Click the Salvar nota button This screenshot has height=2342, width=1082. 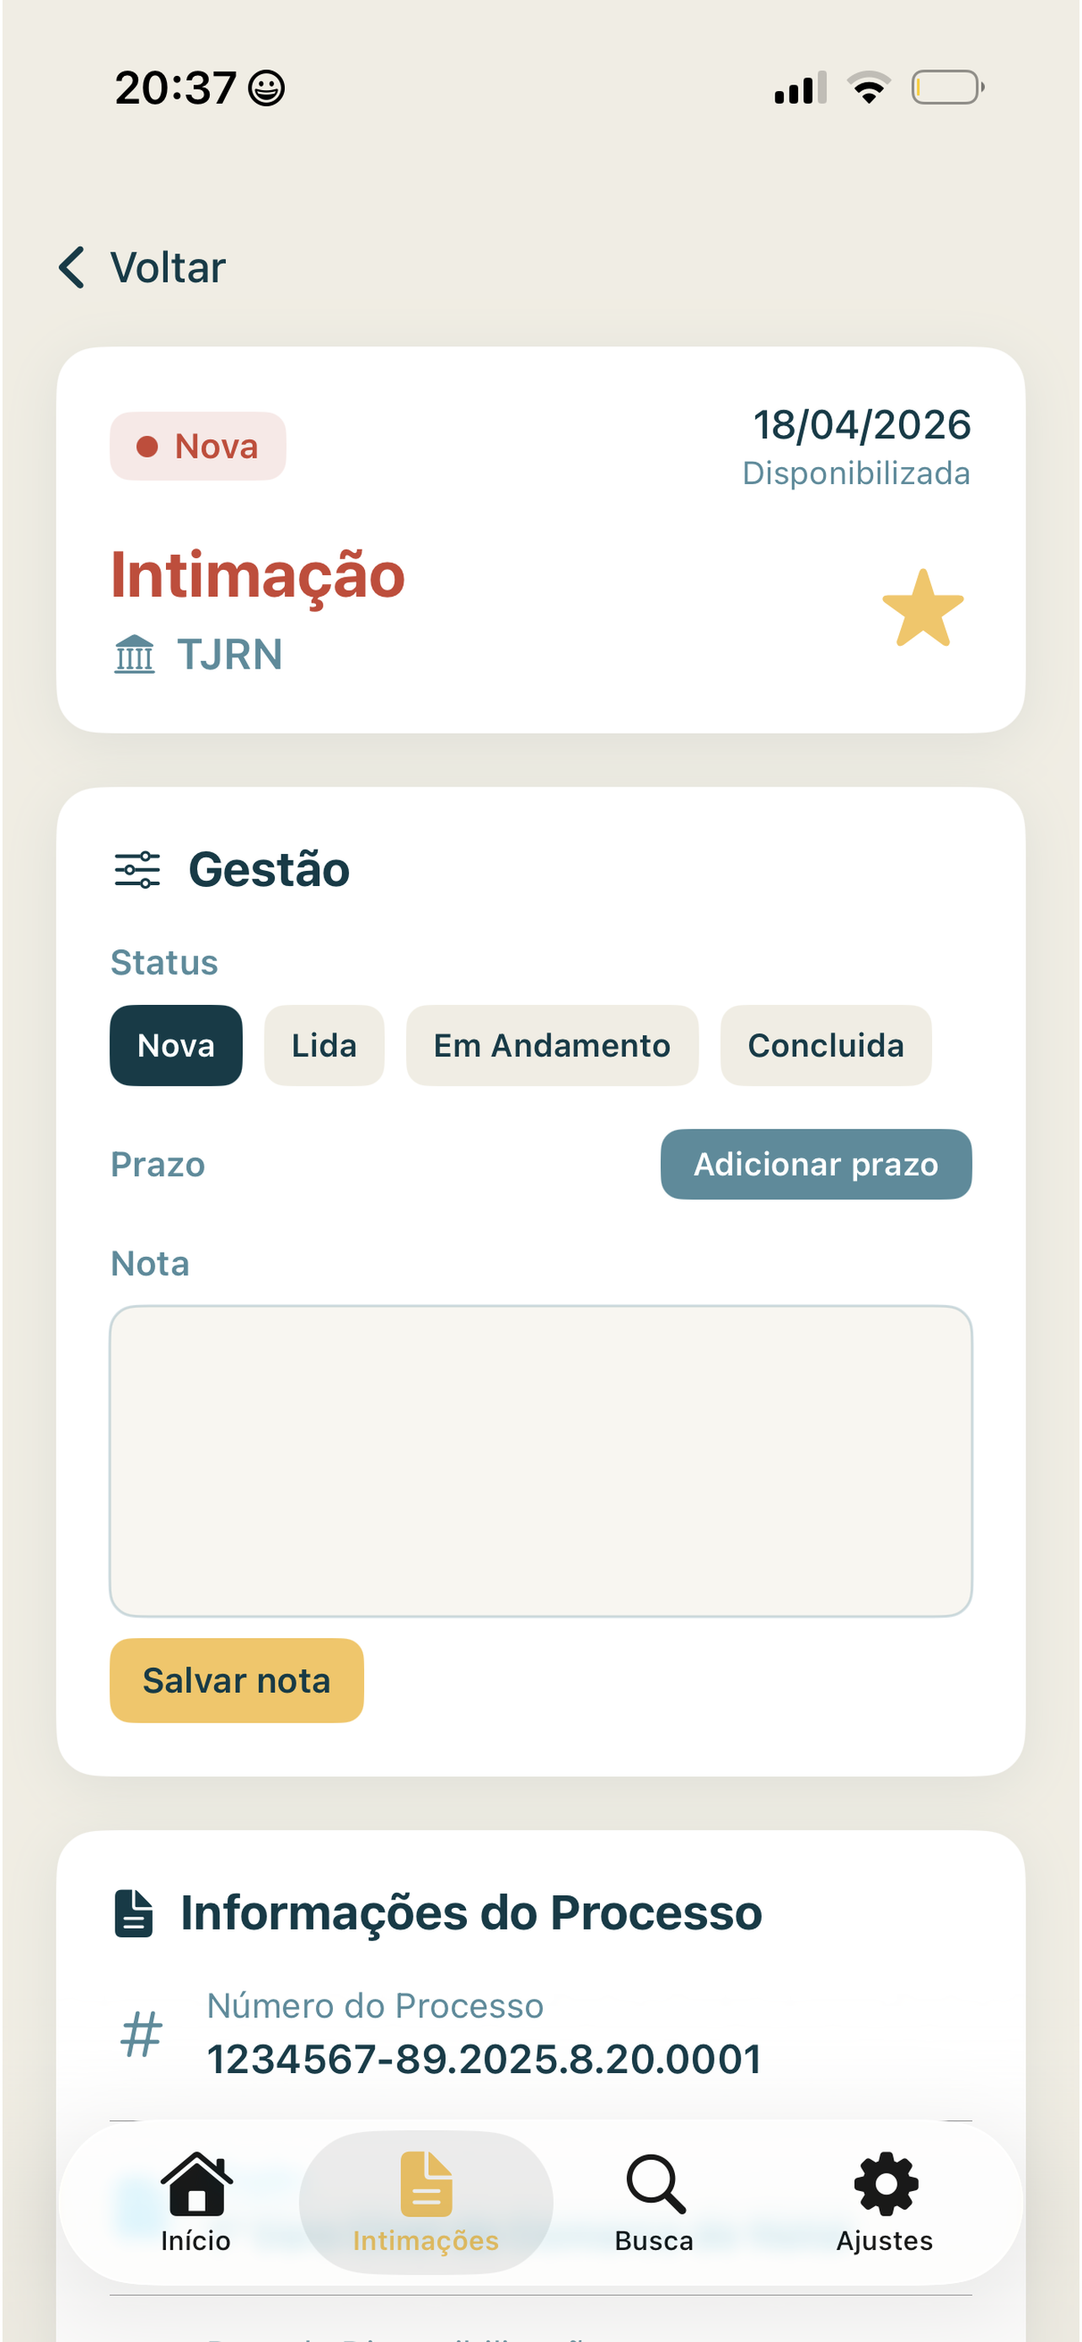point(237,1680)
